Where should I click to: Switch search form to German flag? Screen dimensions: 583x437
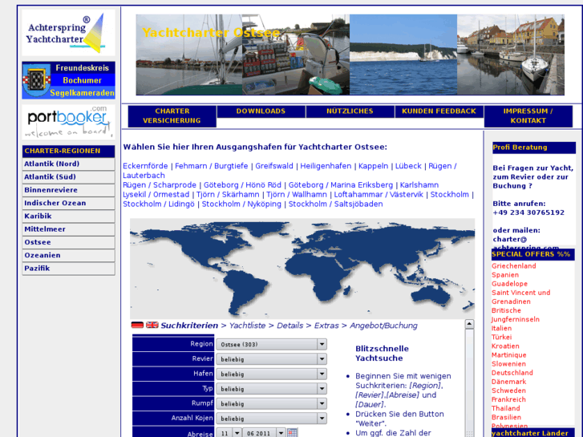click(137, 325)
